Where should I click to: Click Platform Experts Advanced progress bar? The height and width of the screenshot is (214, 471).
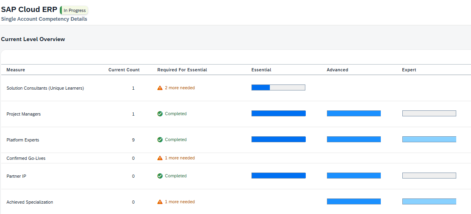pyautogui.click(x=354, y=139)
